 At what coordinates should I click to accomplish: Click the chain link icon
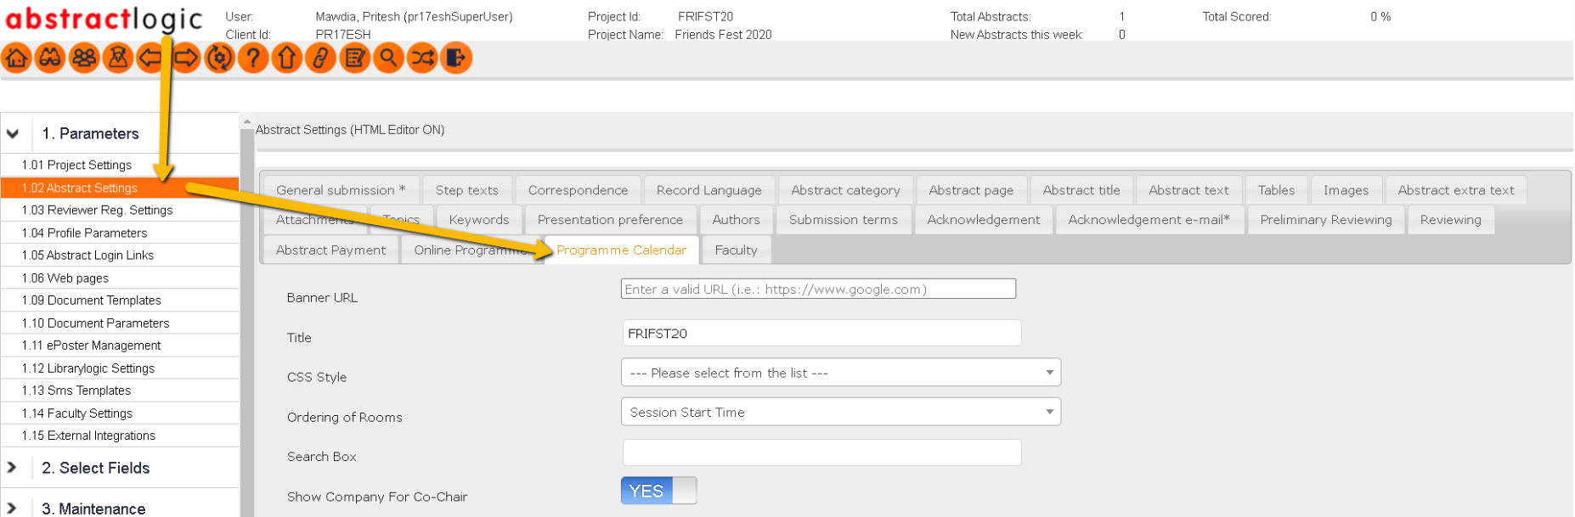pyautogui.click(x=321, y=58)
